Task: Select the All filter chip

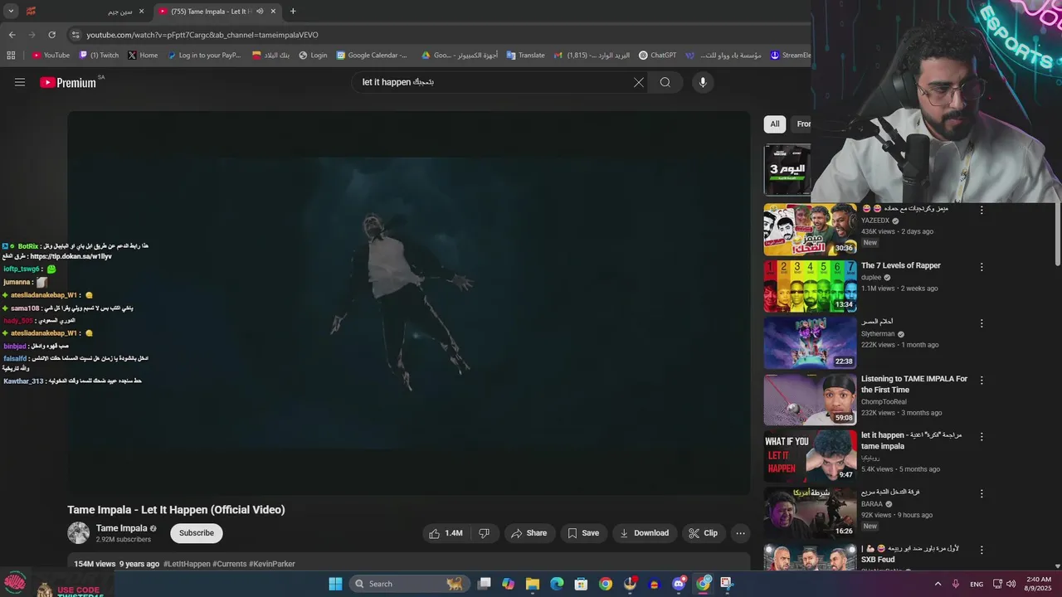Action: 775,124
